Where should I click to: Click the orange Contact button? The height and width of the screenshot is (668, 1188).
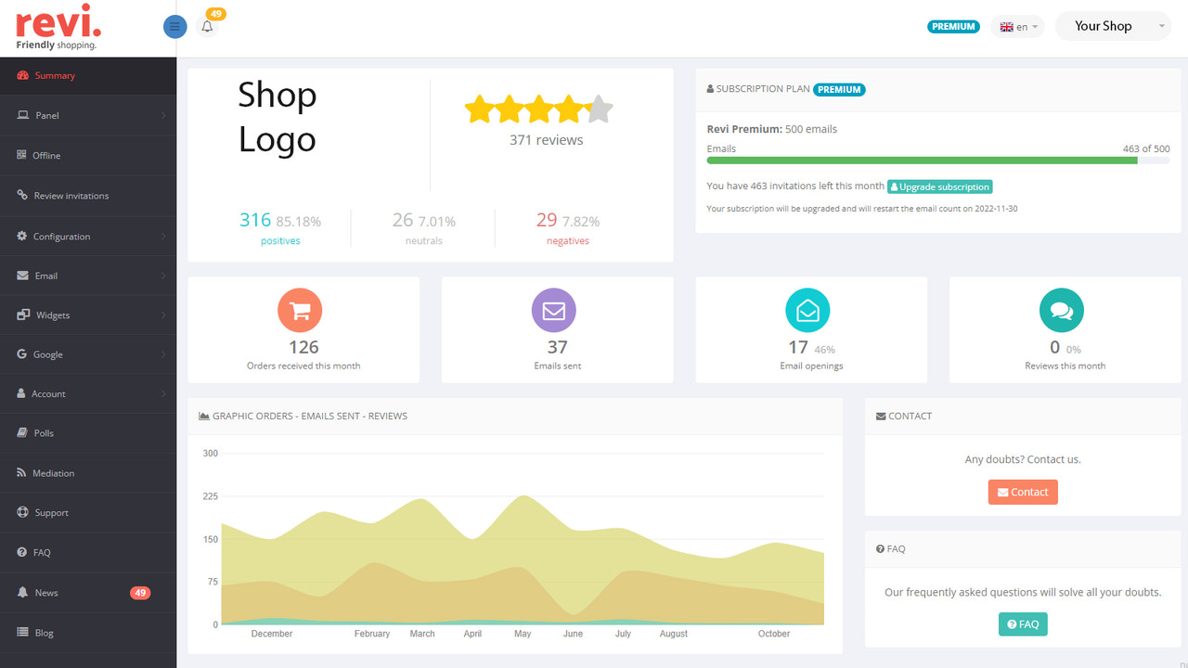[x=1023, y=492]
